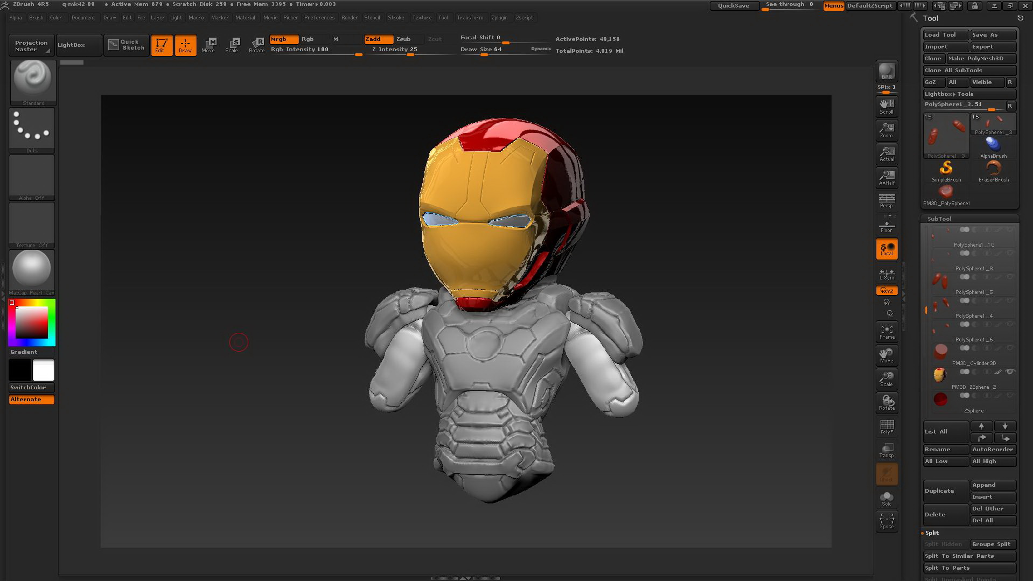The width and height of the screenshot is (1033, 581).
Task: Select the Scale transform tool in top shelf
Action: click(x=233, y=45)
